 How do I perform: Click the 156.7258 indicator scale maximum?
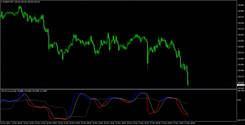(241, 90)
